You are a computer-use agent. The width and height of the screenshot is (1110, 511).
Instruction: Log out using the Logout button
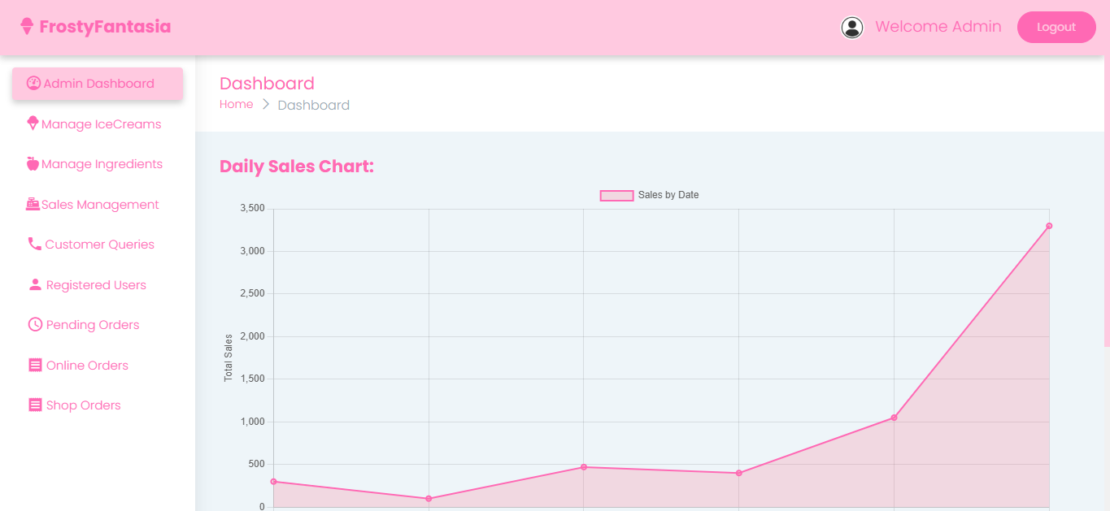pyautogui.click(x=1056, y=27)
